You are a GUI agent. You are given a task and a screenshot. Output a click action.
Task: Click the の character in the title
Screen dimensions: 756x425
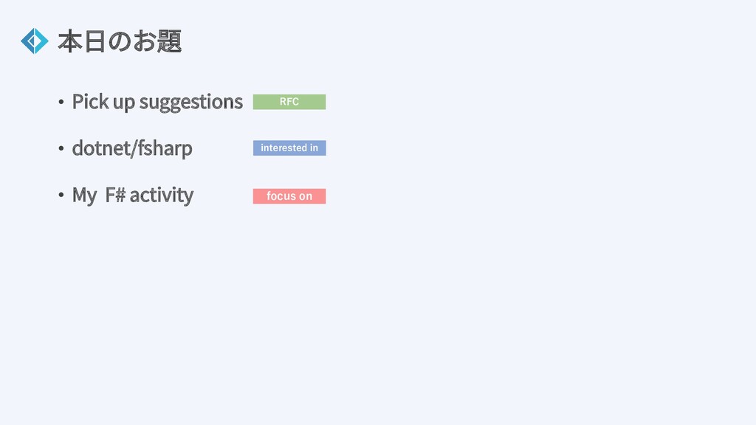tap(120, 41)
